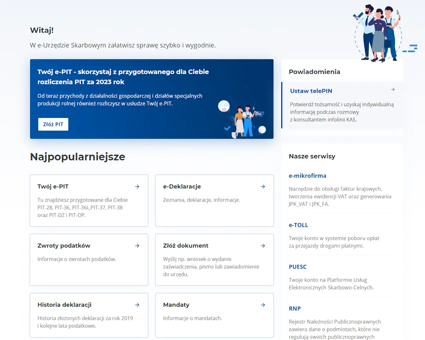425x340 pixels.
Task: Click the arrow icon next to e-Deklaracje
Action: tap(263, 187)
